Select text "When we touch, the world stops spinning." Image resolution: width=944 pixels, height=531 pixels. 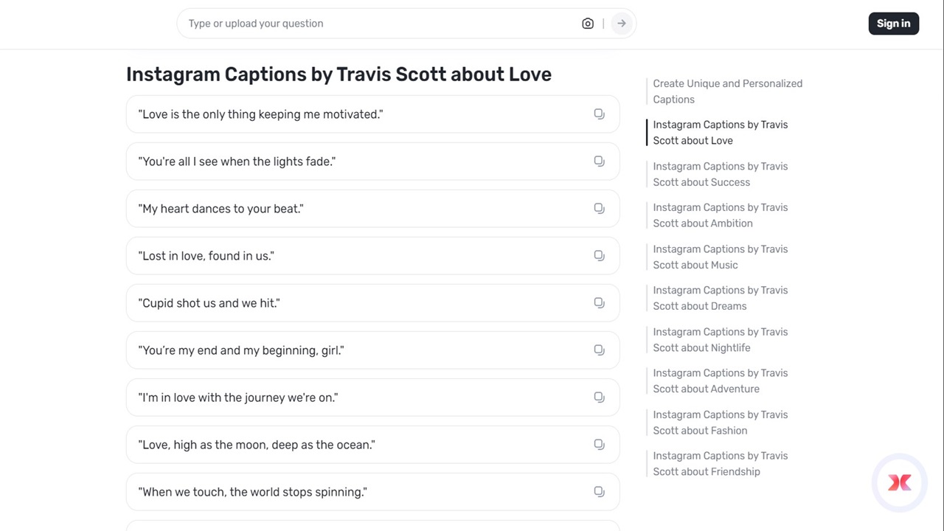252,492
